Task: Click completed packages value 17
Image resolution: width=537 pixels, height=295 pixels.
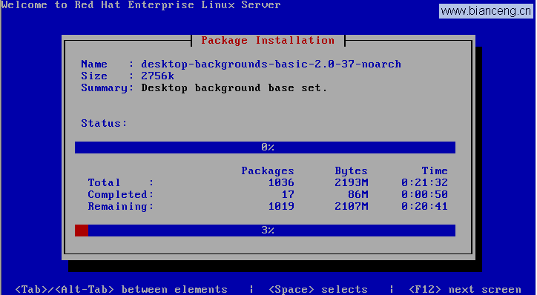Action: 288,195
